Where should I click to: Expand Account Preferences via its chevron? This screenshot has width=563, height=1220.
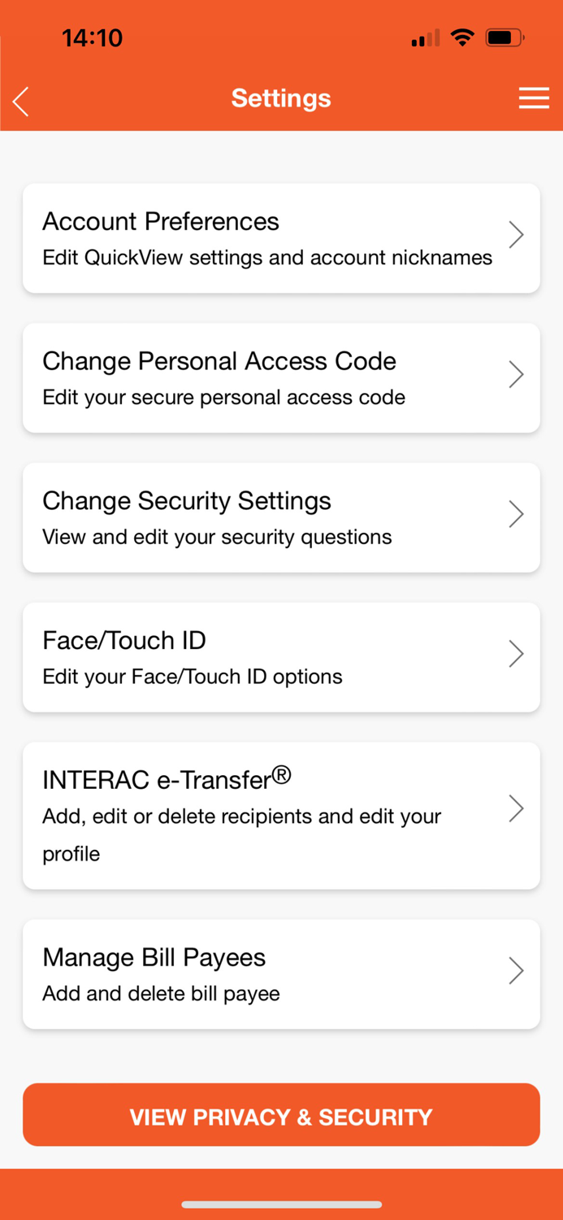[x=516, y=234]
